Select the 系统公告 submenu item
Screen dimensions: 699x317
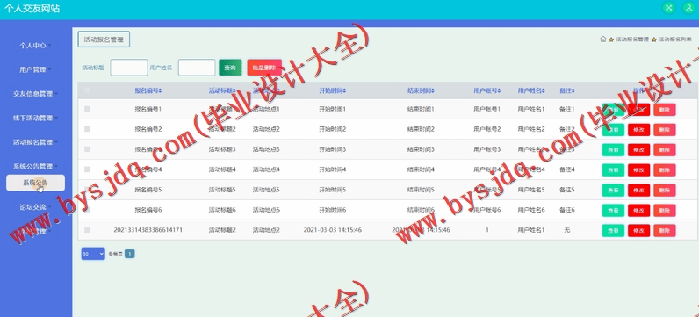pyautogui.click(x=36, y=183)
